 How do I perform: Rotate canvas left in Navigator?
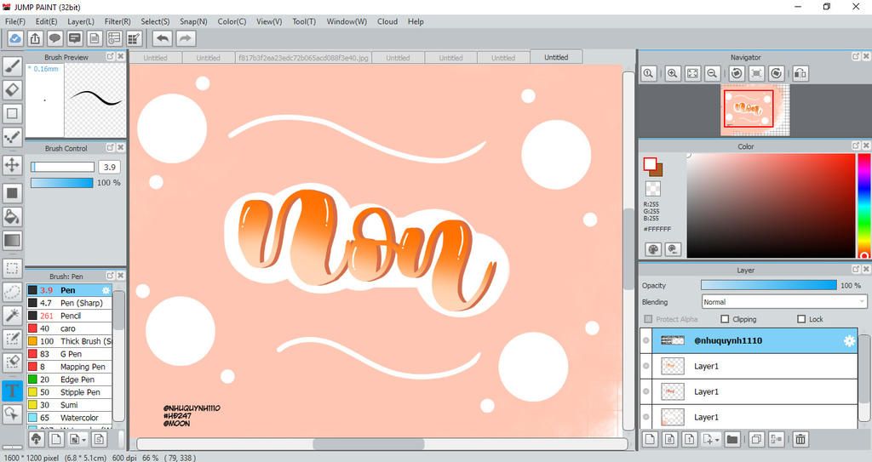(x=737, y=73)
